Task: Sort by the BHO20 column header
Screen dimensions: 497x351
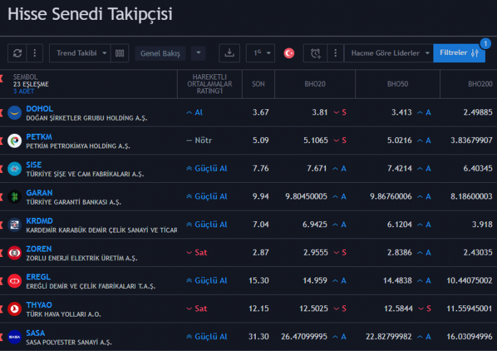Action: (315, 84)
